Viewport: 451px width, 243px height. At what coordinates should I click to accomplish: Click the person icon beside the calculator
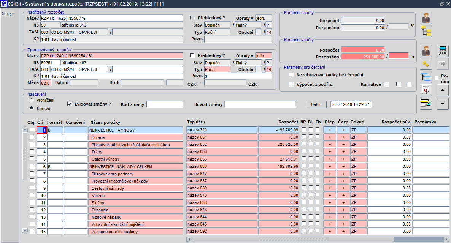pos(426,50)
